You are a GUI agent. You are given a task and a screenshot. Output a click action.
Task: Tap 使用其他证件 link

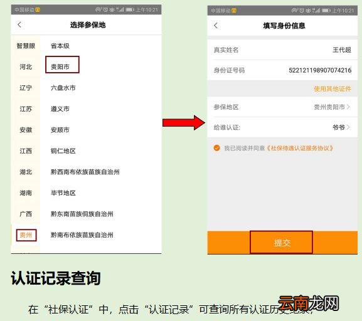click(333, 88)
